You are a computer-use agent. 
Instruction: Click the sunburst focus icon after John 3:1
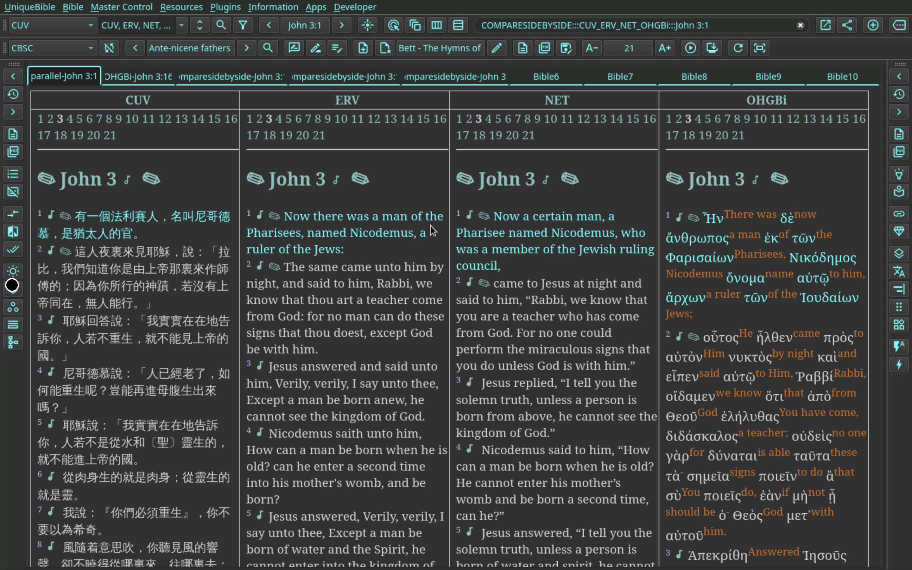tap(367, 25)
